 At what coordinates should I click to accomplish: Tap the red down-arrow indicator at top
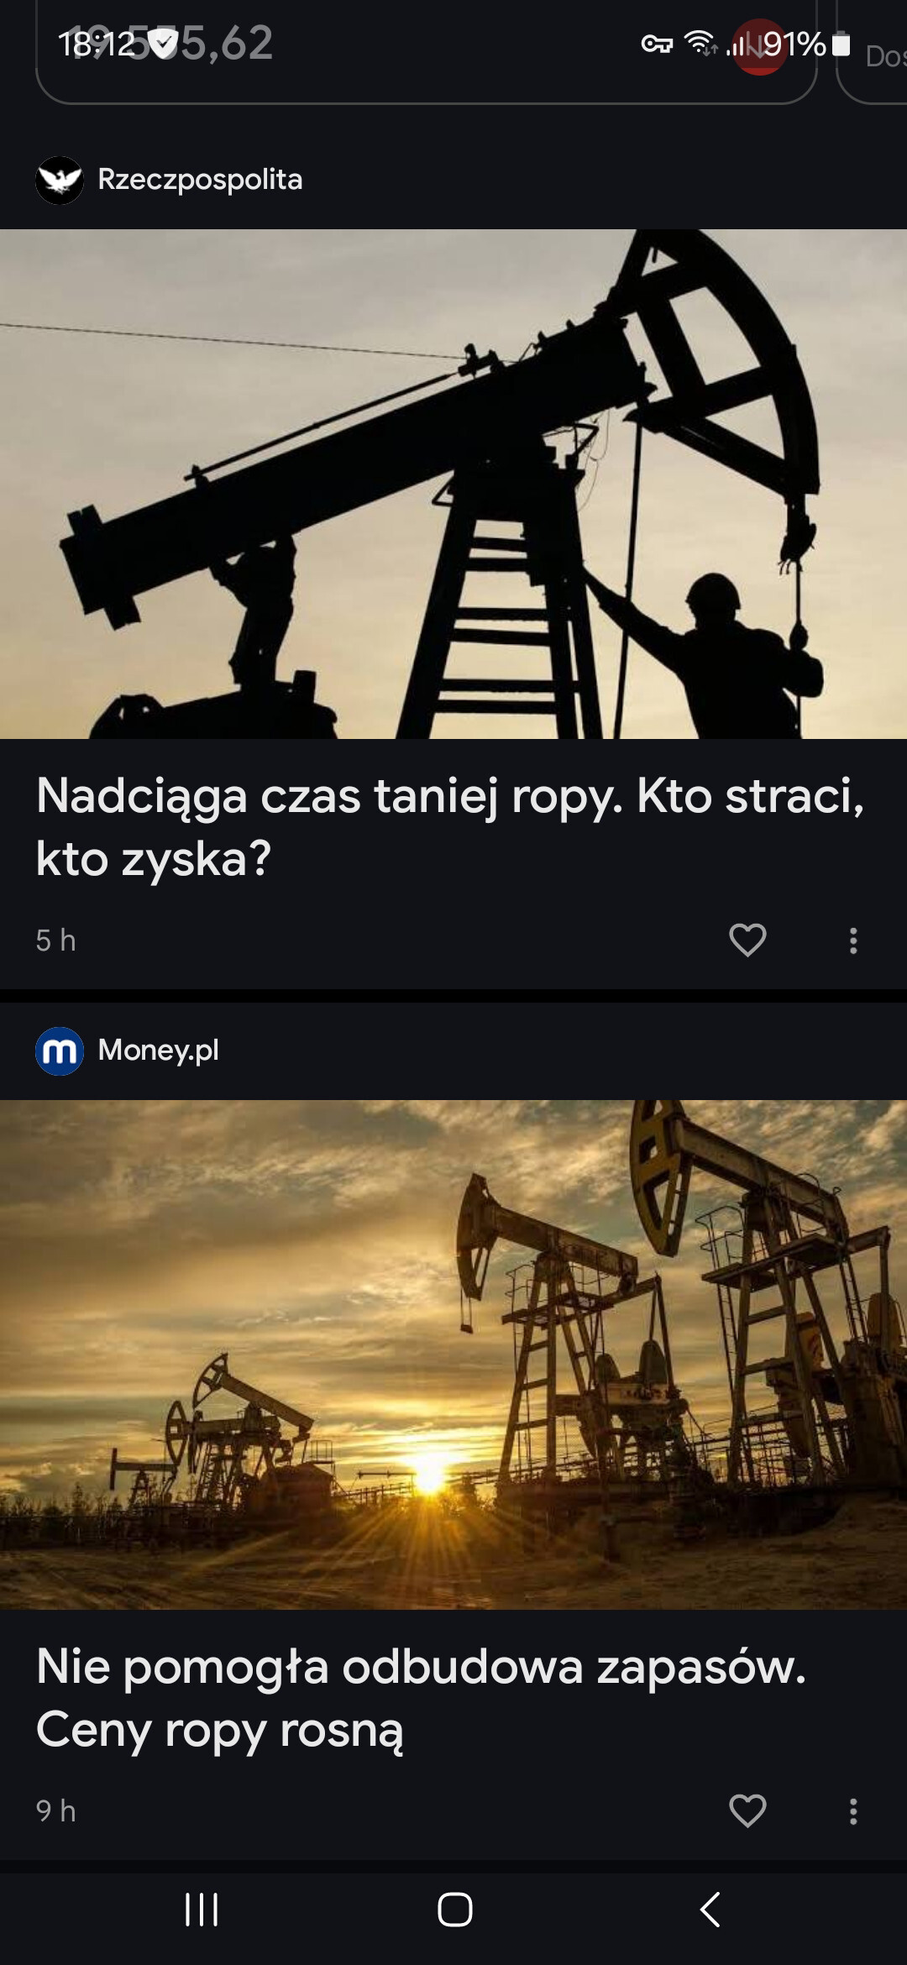pos(758,47)
